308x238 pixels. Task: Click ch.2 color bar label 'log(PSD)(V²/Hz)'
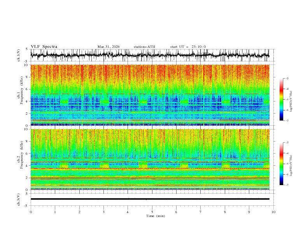point(291,165)
